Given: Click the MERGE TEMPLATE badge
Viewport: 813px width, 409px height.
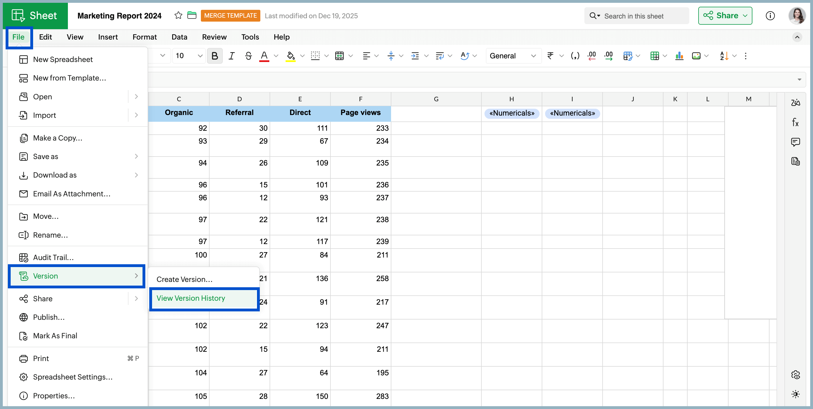Looking at the screenshot, I should tap(230, 15).
